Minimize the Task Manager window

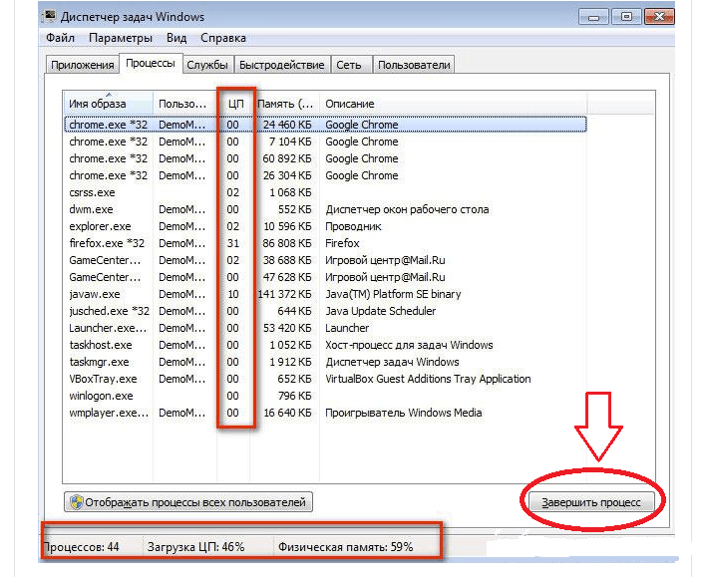click(594, 17)
